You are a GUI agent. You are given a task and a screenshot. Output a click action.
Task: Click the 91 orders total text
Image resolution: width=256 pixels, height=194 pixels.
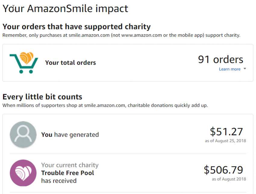click(220, 59)
